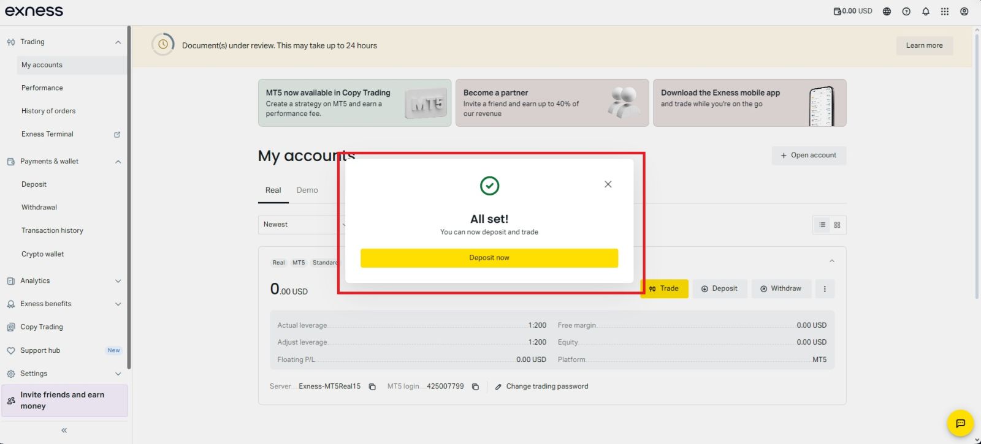Viewport: 981px width, 444px height.
Task: Open Transaction history in sidebar
Action: [x=52, y=230]
